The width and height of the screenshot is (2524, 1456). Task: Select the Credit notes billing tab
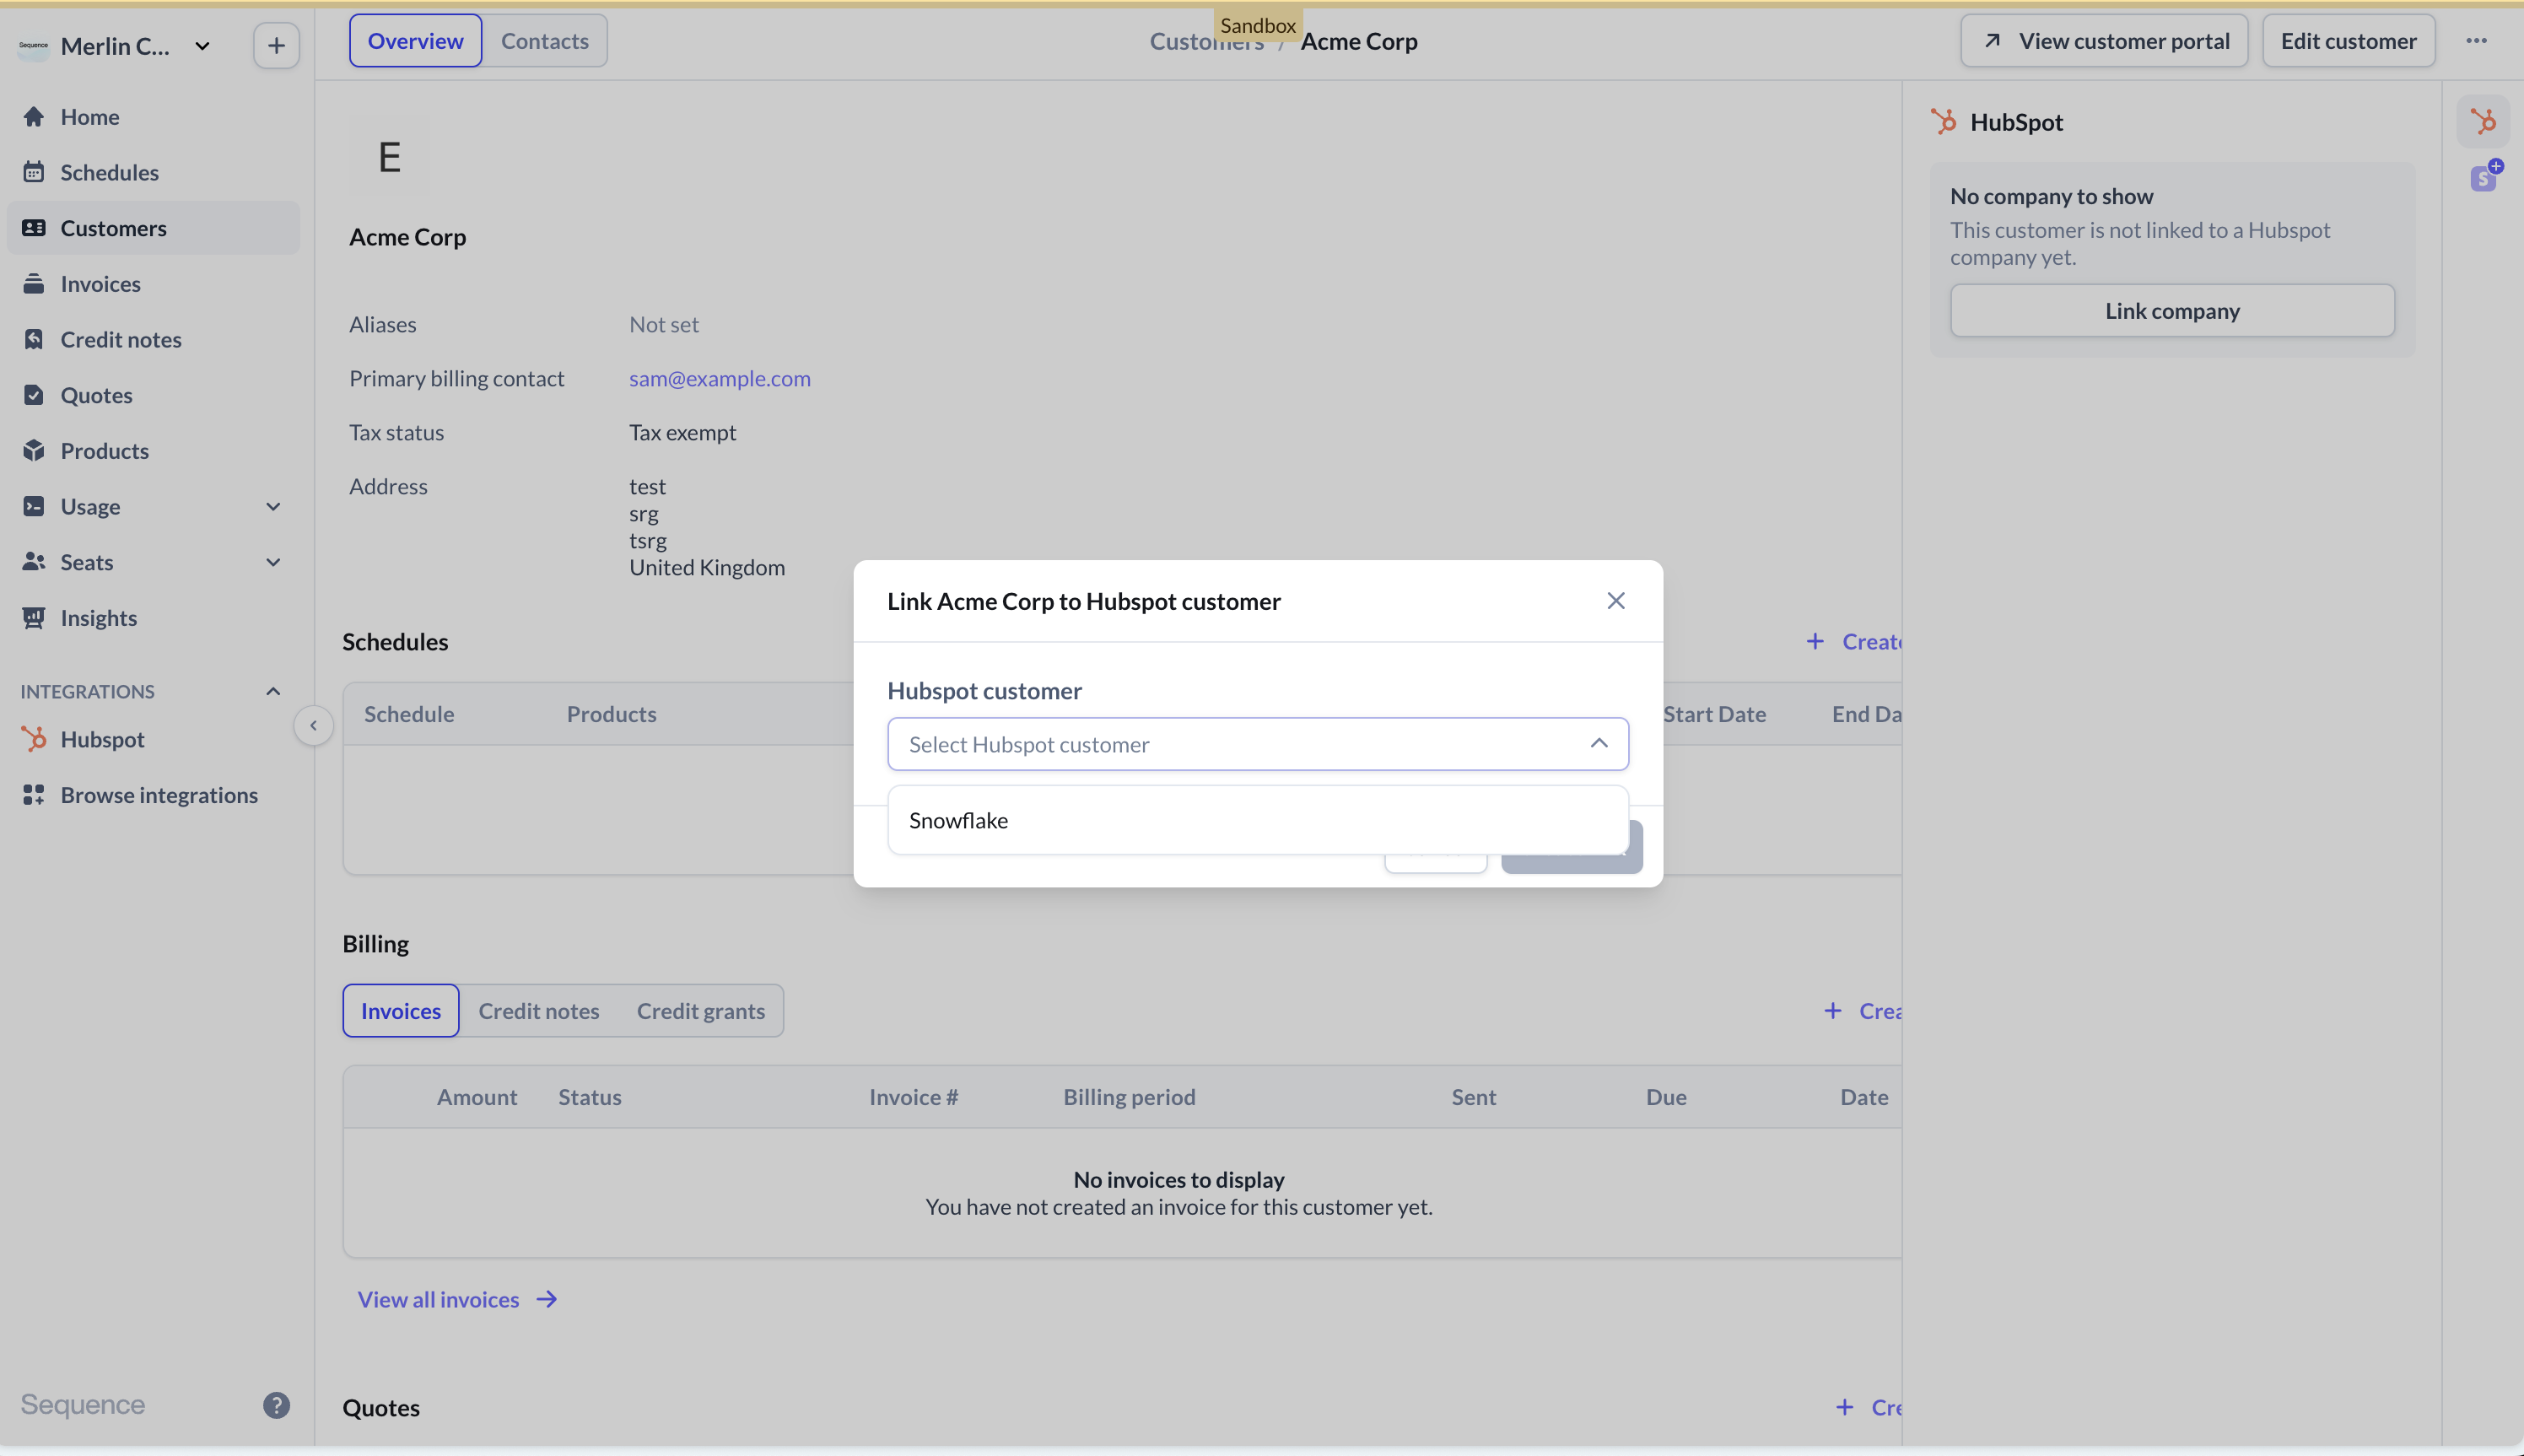click(538, 1011)
